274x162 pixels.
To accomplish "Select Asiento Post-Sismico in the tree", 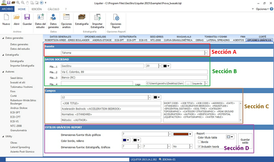I will [x=22, y=152].
